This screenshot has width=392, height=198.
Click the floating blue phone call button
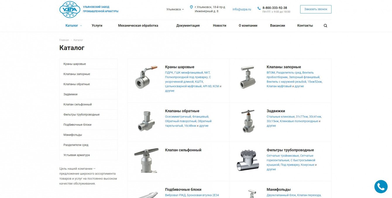pos(381,187)
